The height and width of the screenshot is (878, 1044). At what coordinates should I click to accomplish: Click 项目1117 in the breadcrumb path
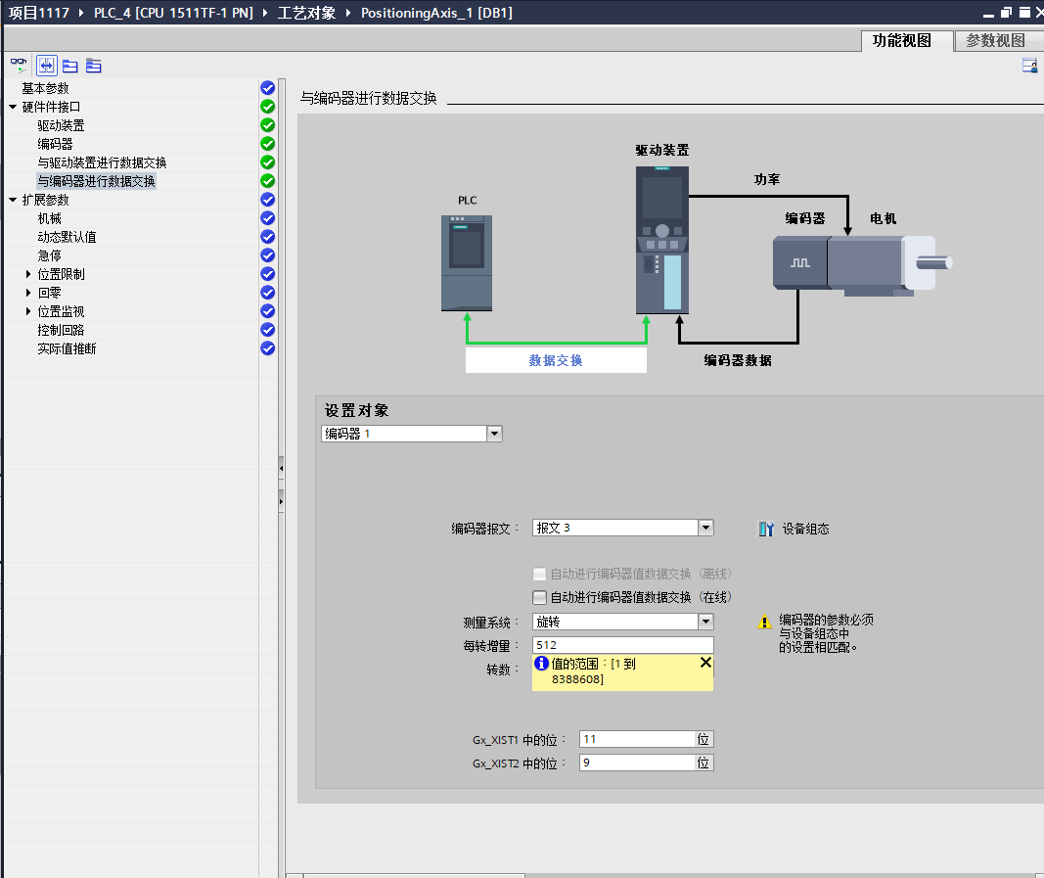tap(38, 13)
